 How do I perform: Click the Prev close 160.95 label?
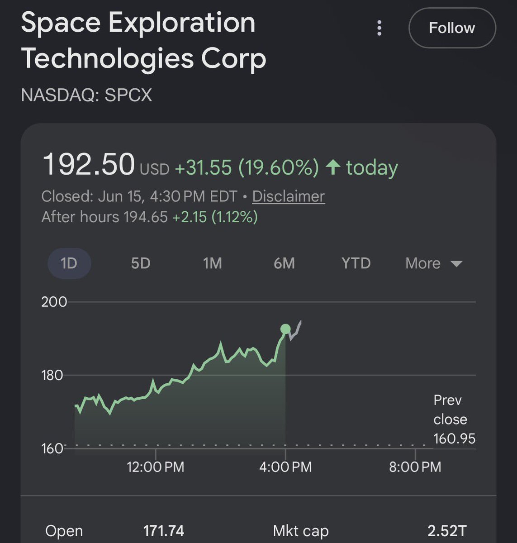pyautogui.click(x=454, y=419)
